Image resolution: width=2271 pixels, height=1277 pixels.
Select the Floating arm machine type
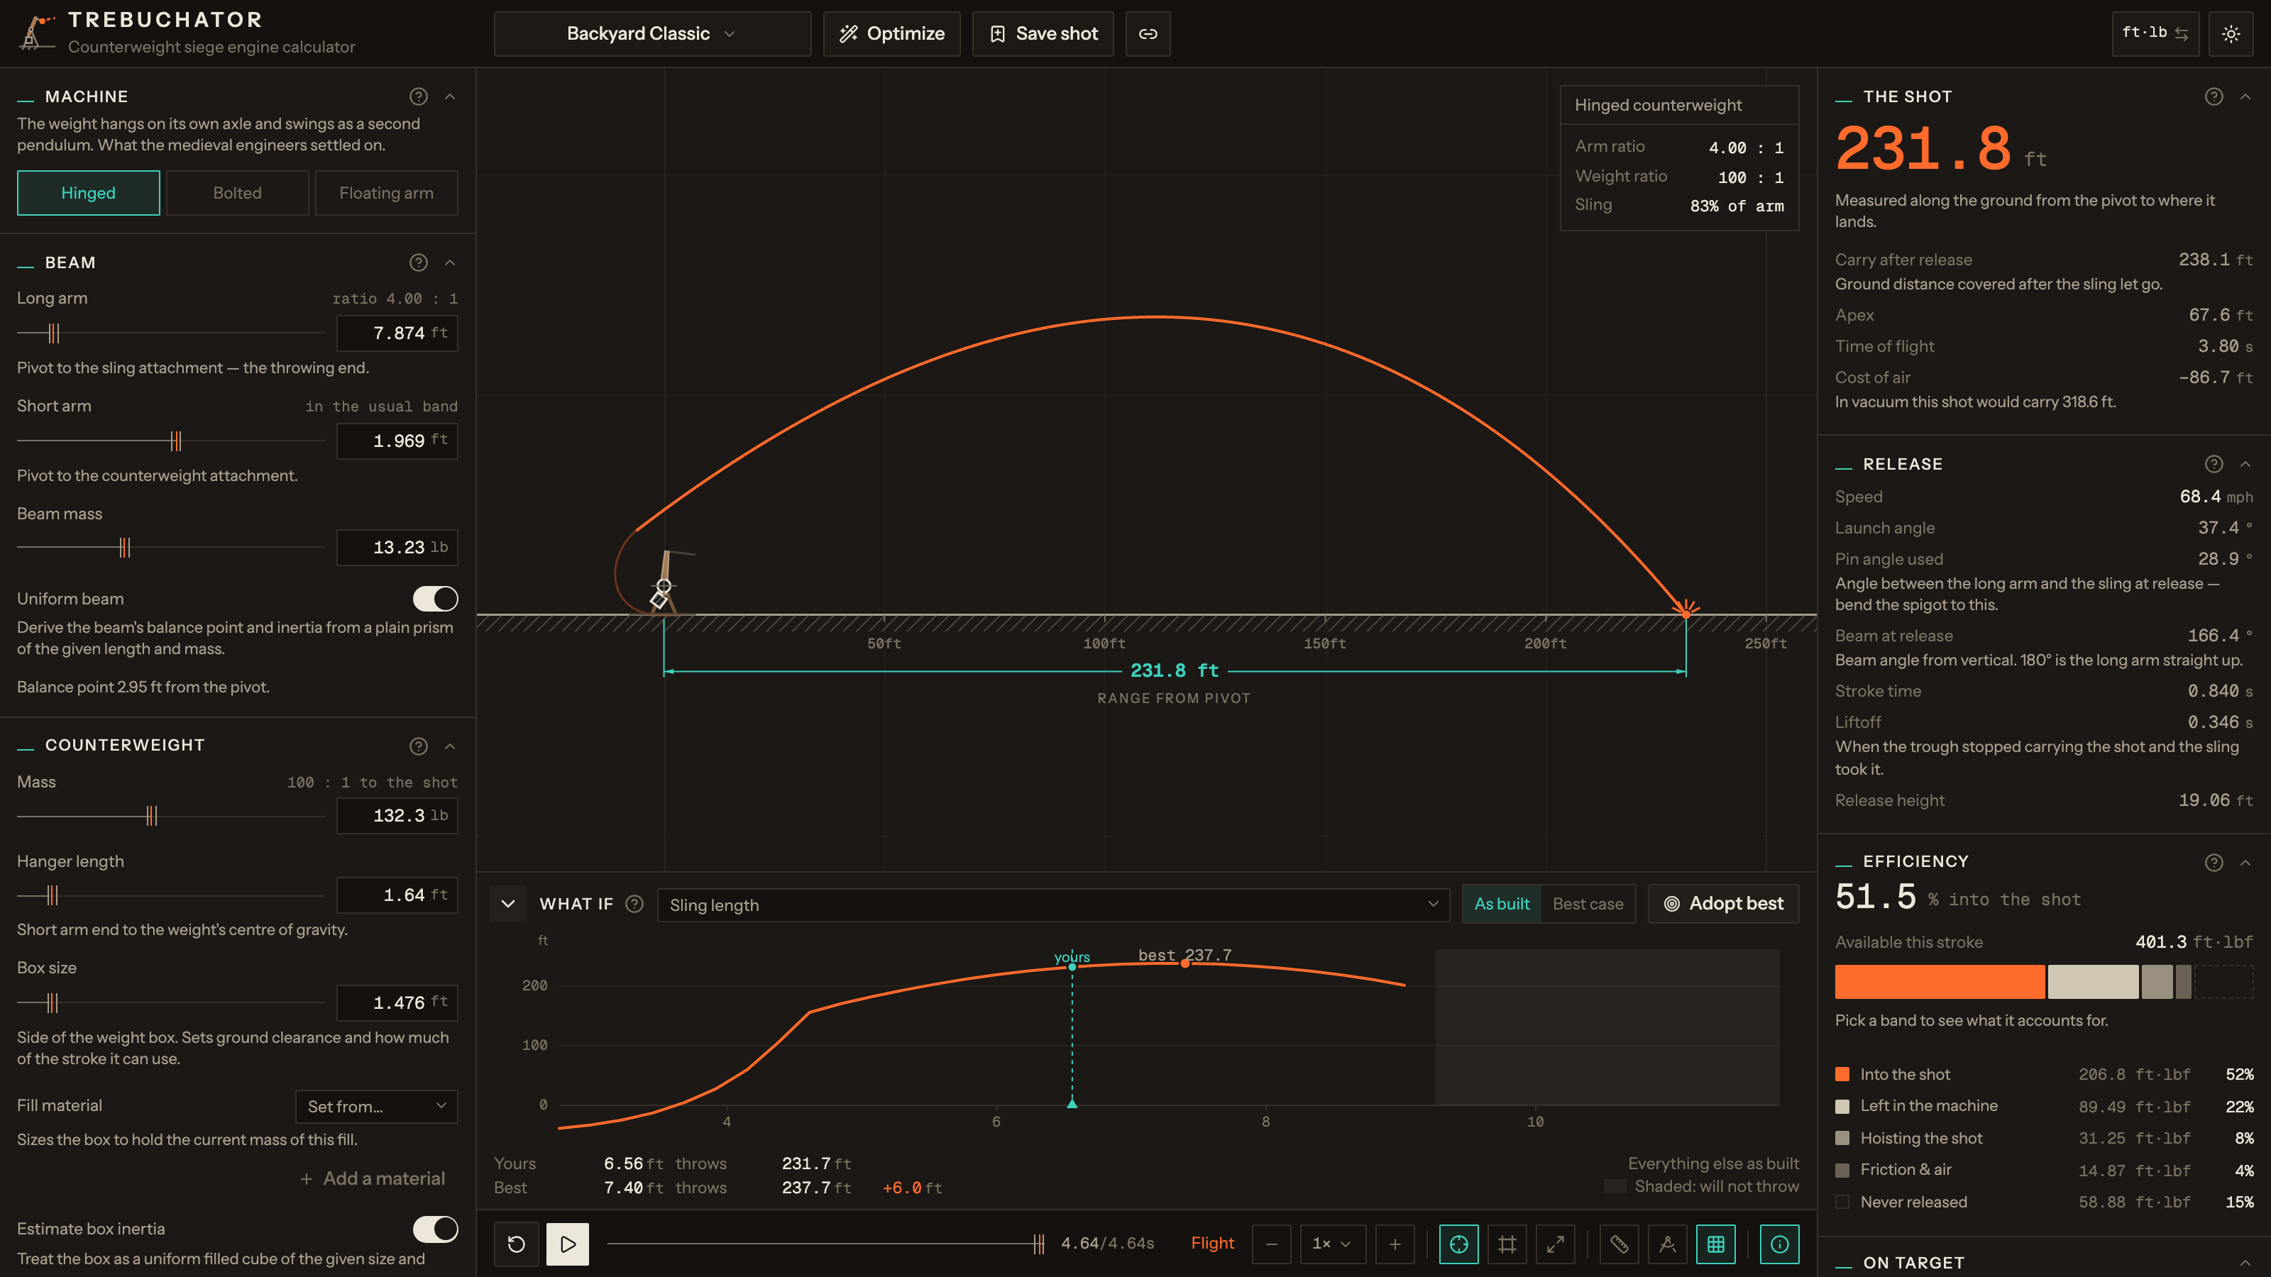click(x=386, y=193)
